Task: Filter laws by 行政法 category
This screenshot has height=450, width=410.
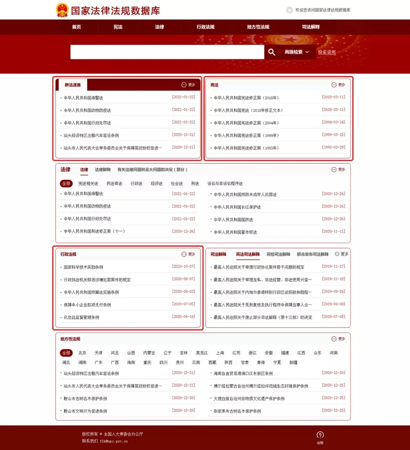Action: [136, 184]
